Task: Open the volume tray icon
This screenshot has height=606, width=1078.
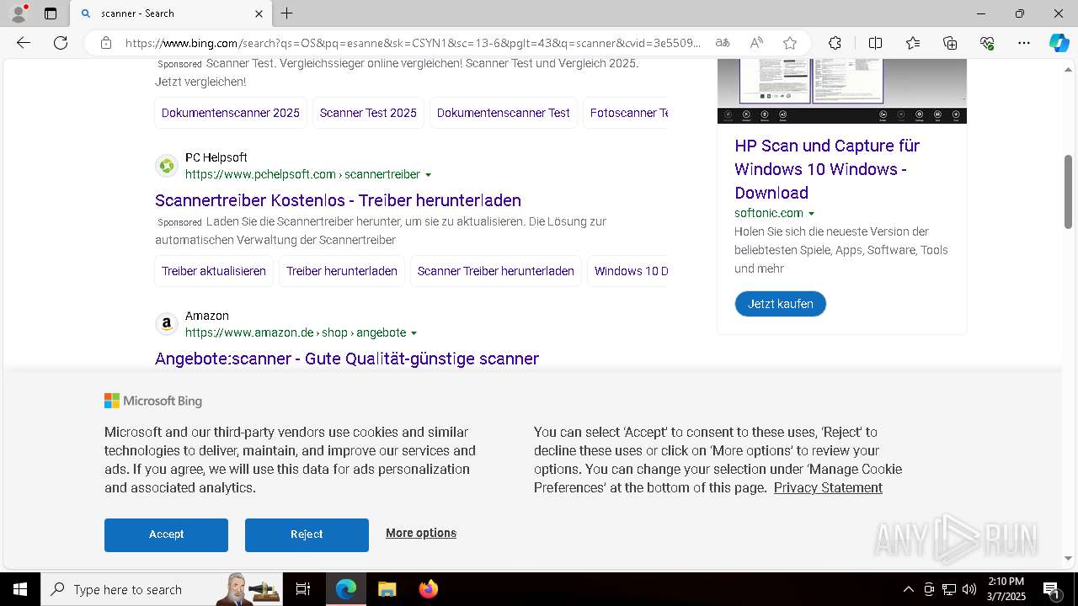Action: 969,589
